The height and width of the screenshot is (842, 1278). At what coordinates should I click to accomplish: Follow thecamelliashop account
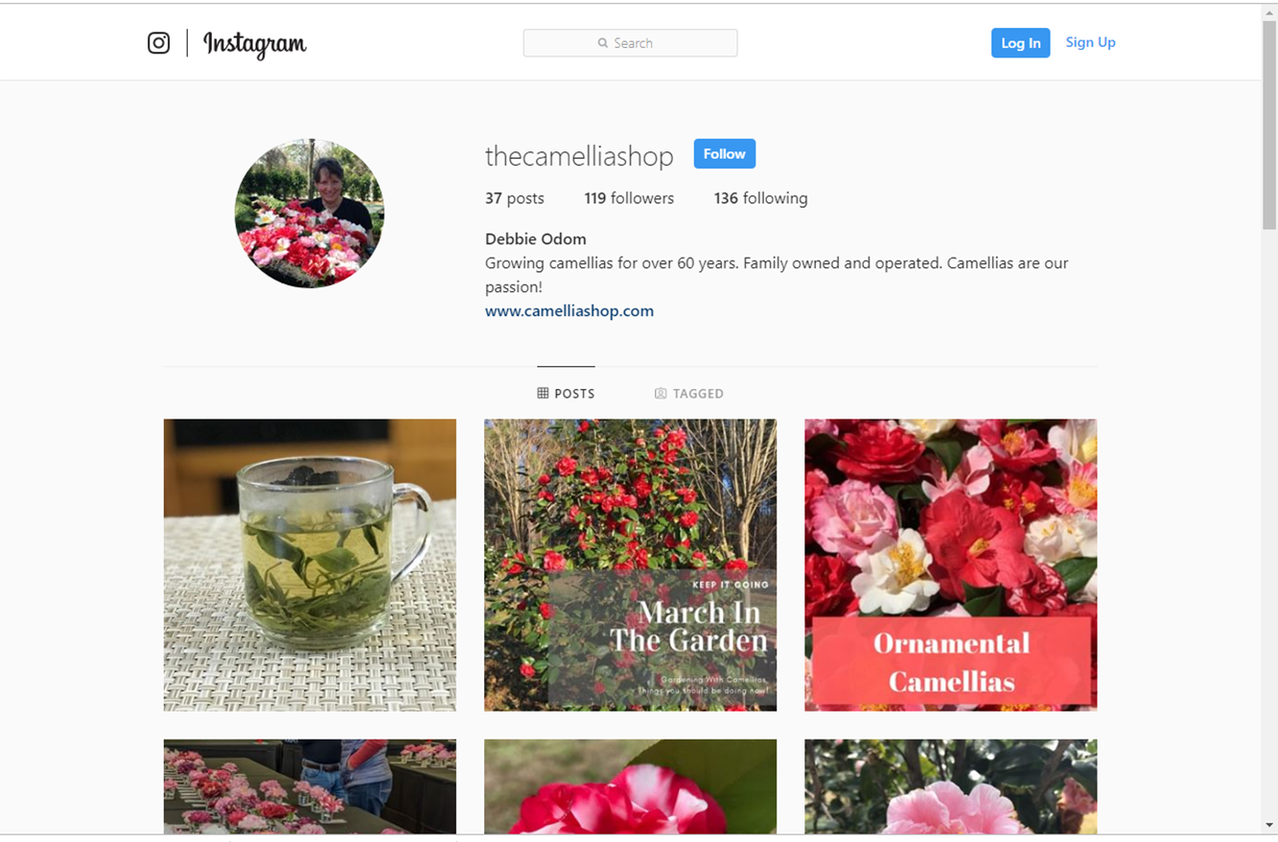click(725, 154)
